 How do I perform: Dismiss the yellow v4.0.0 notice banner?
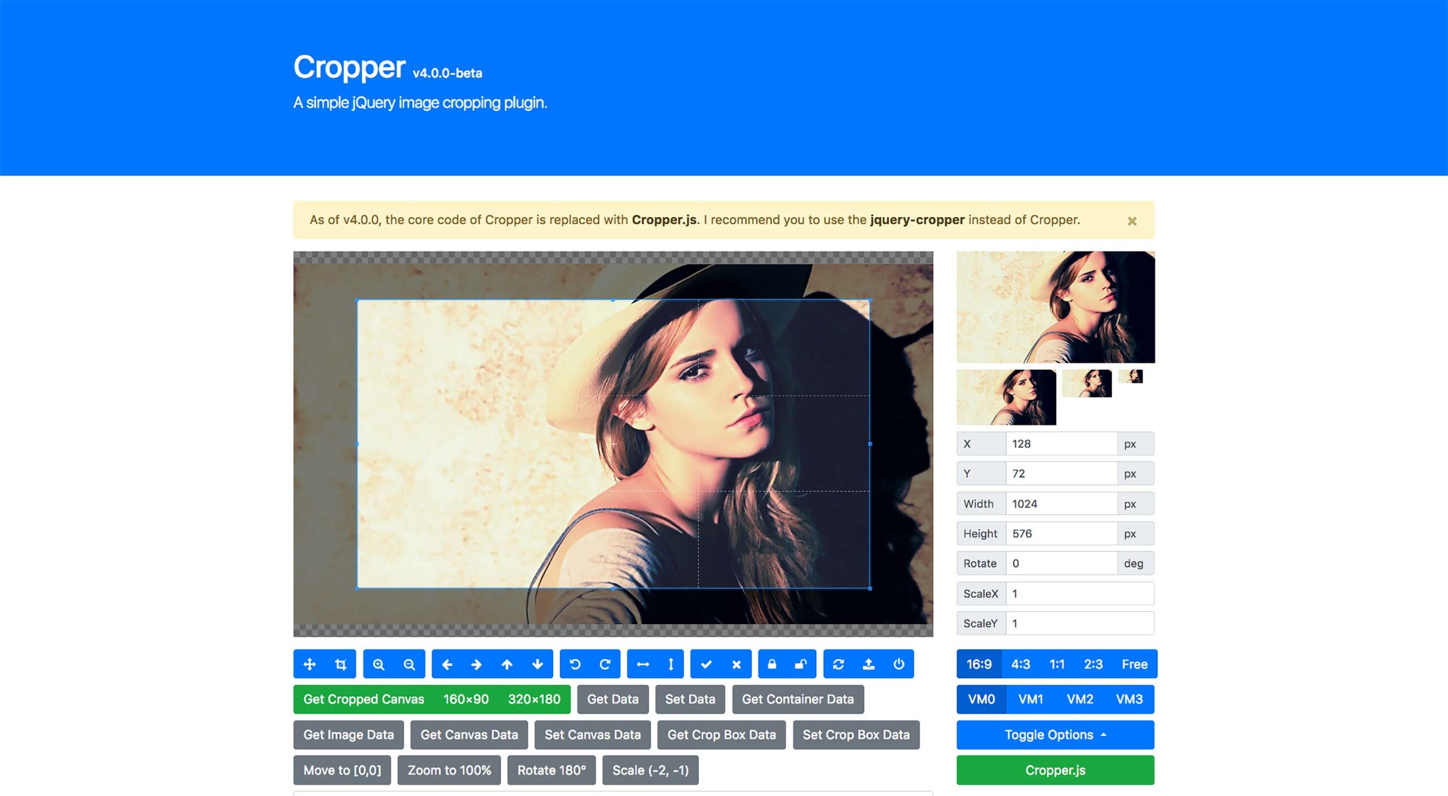click(x=1131, y=221)
